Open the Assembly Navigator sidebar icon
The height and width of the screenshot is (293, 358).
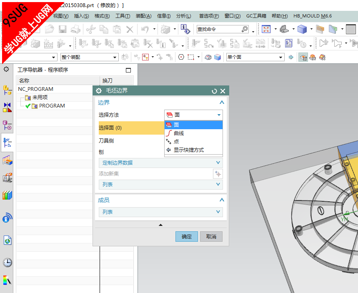click(x=7, y=90)
